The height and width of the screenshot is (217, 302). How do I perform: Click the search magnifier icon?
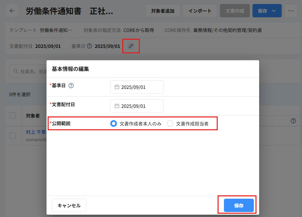(16, 71)
